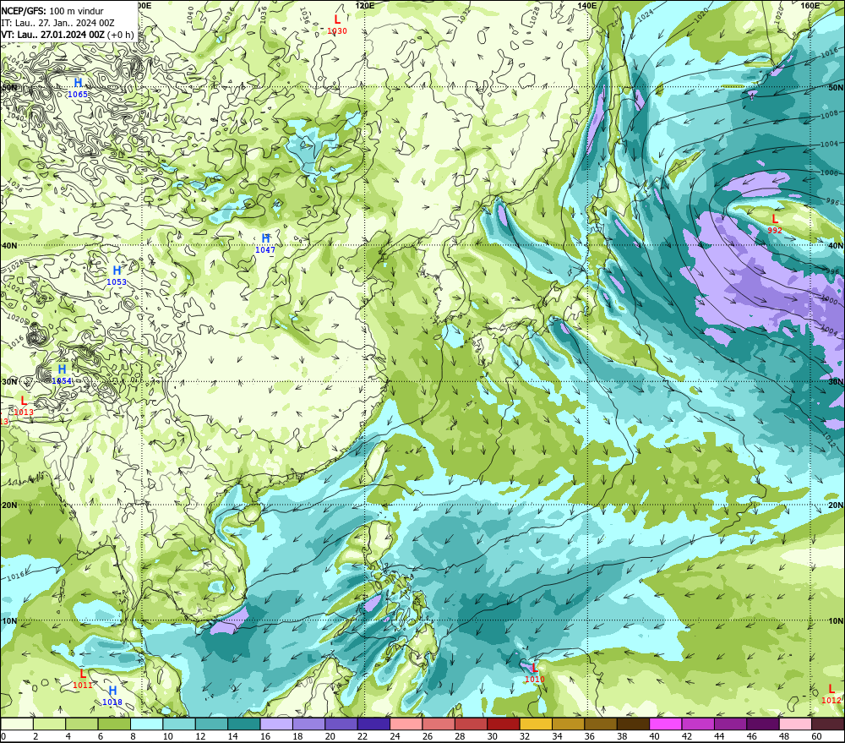Screen dimensions: 845x743
Task: Pick the purple 18–20 legend swatch
Action: point(308,724)
